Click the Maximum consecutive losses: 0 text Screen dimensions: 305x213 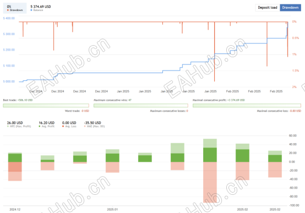click(x=169, y=111)
